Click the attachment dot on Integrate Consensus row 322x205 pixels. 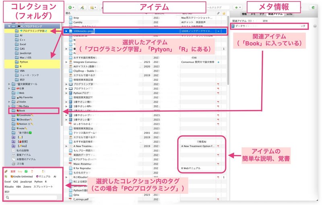pos(218,62)
